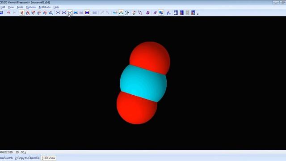The height and width of the screenshot is (161, 286).
Task: Click the second greyed pencil-like icon
Action: 108,13
